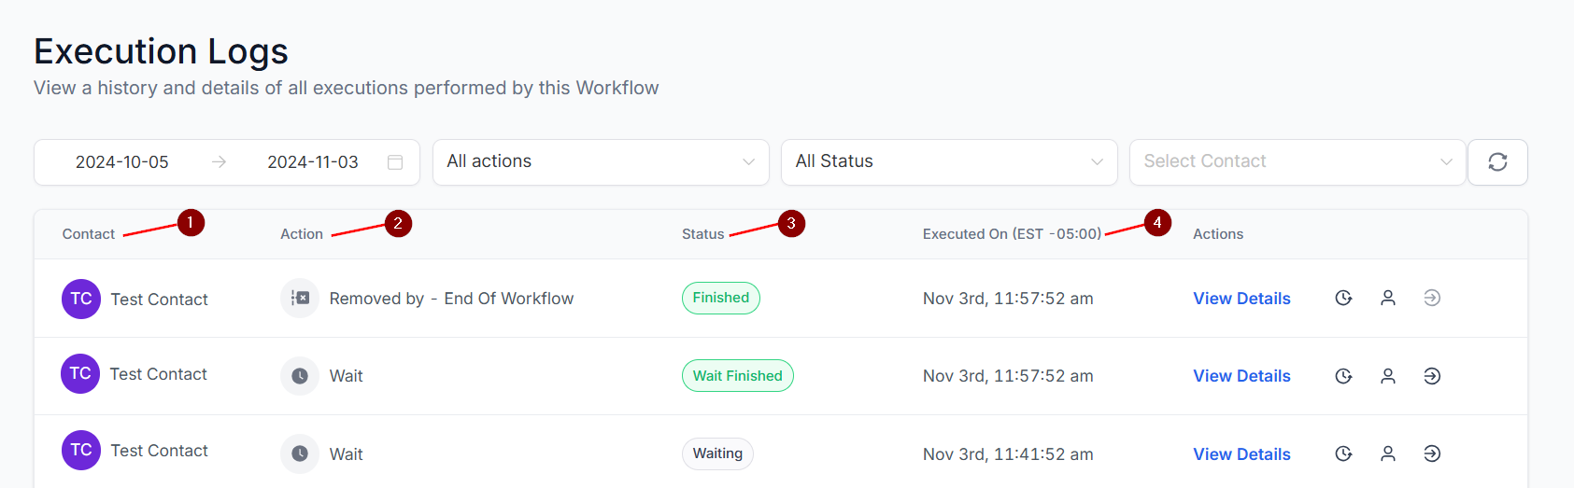The height and width of the screenshot is (488, 1574).
Task: Click history clock icon for Finished row
Action: tap(1343, 299)
